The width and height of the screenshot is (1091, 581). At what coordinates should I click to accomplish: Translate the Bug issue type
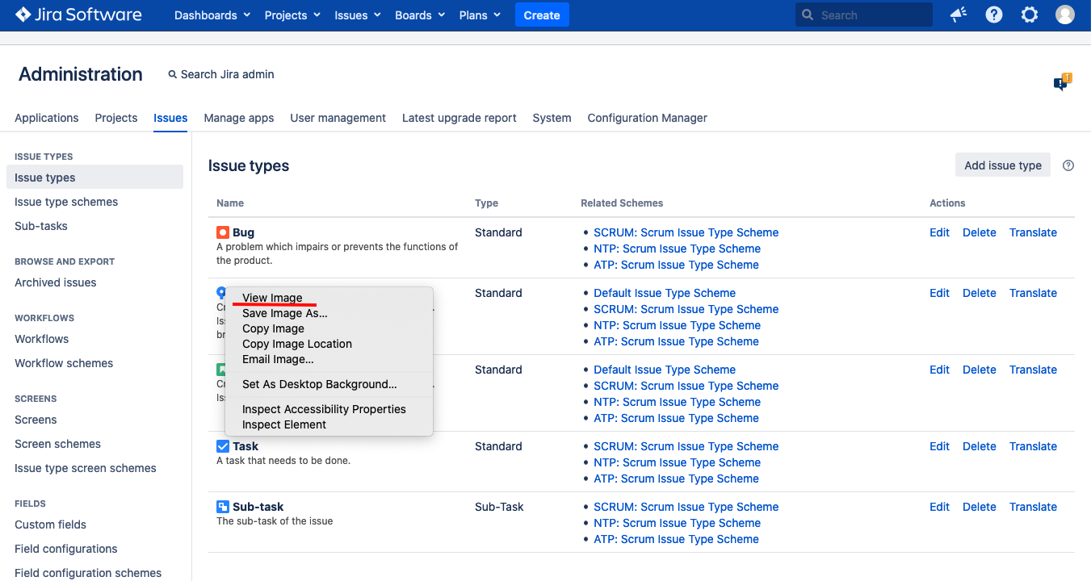tap(1033, 232)
